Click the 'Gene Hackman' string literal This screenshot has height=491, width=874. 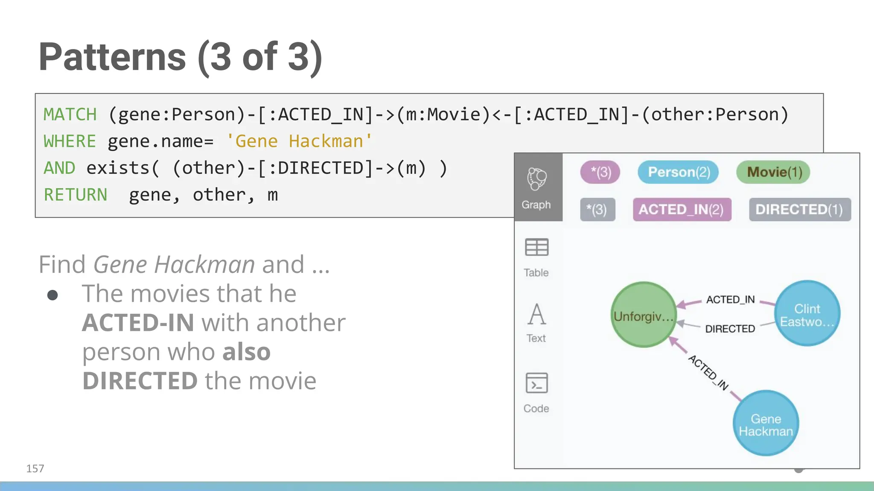coord(299,141)
